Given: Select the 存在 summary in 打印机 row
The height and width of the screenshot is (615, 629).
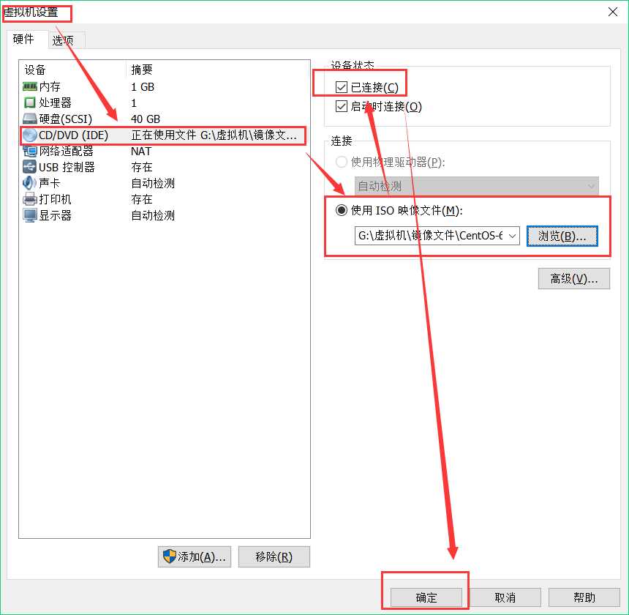Looking at the screenshot, I should [x=142, y=199].
